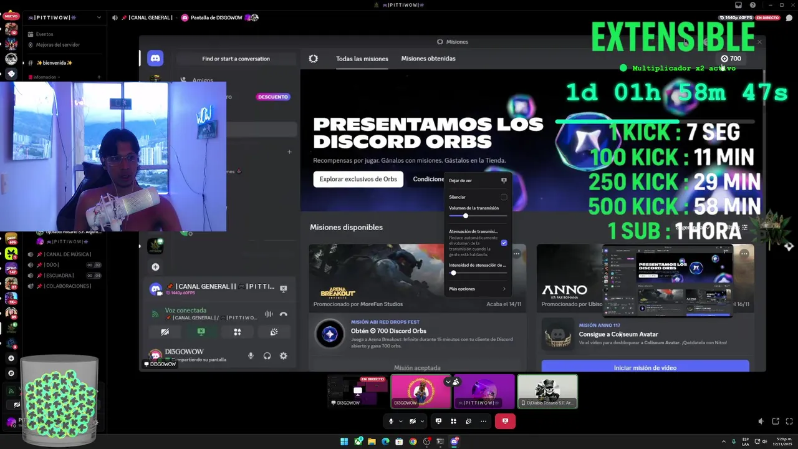This screenshot has height=449, width=798.
Task: Select DjDiablo Rosario participant tile
Action: click(x=547, y=391)
